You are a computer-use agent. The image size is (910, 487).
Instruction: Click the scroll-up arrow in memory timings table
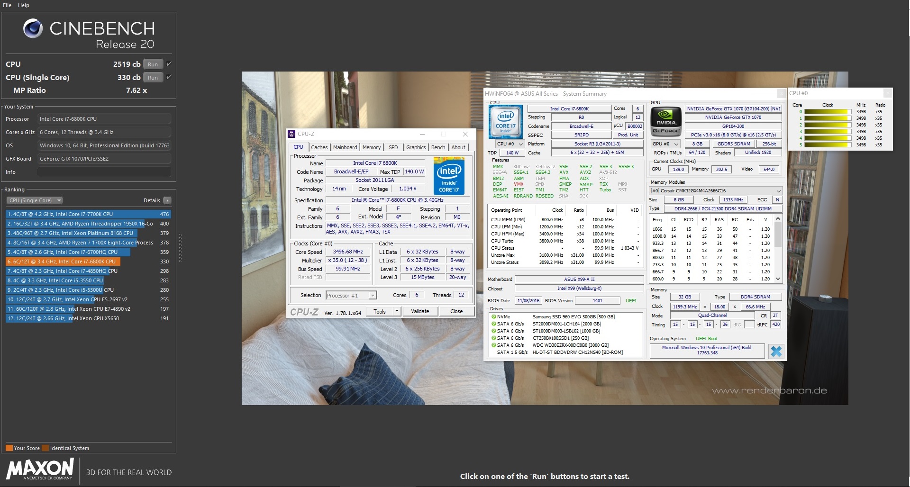point(778,218)
